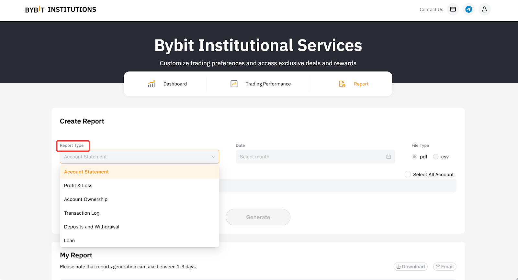Viewport: 518px width, 280px height.
Task: Check the Select All Account checkbox
Action: pyautogui.click(x=408, y=175)
